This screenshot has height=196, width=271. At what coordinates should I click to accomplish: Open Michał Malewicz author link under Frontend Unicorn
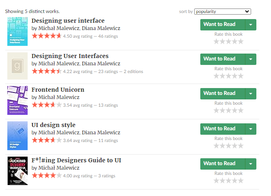59,97
